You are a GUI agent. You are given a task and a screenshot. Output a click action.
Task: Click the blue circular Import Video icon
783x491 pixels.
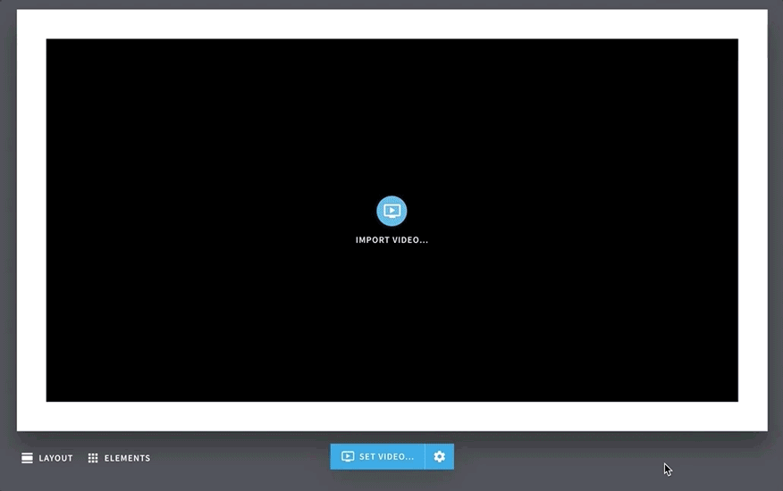point(391,211)
